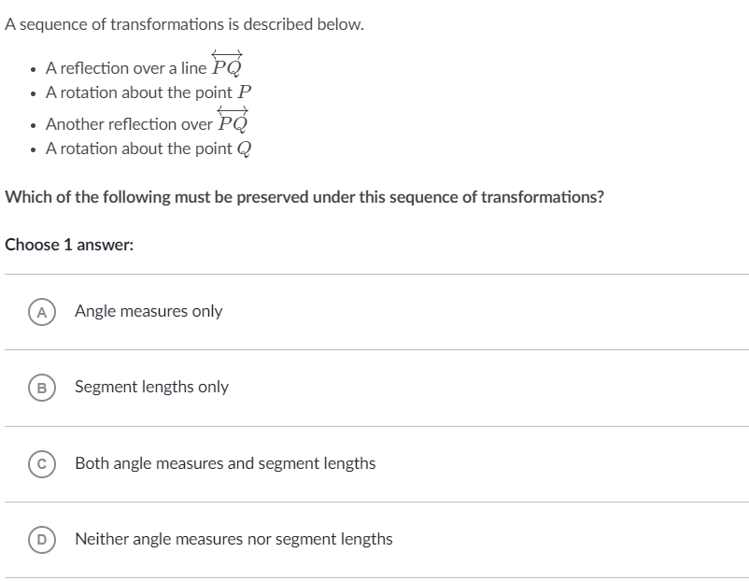Viewport: 749px width, 581px height.
Task: Choose 'Both angle measures and segment lengths'
Action: 224,462
